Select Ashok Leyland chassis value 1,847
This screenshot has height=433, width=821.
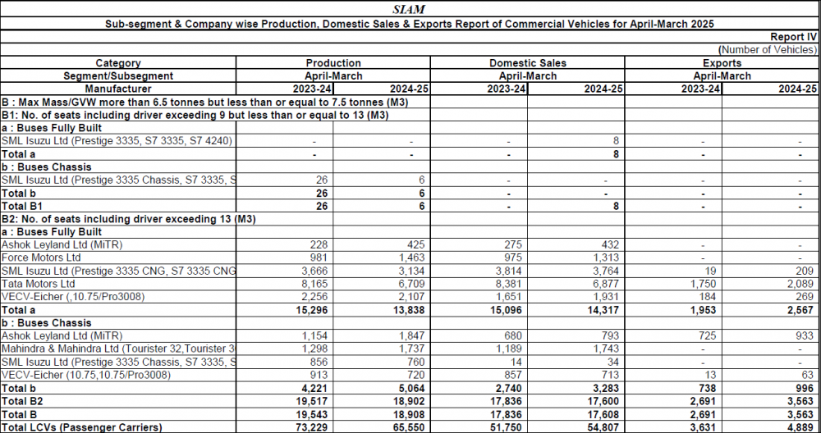(x=412, y=335)
